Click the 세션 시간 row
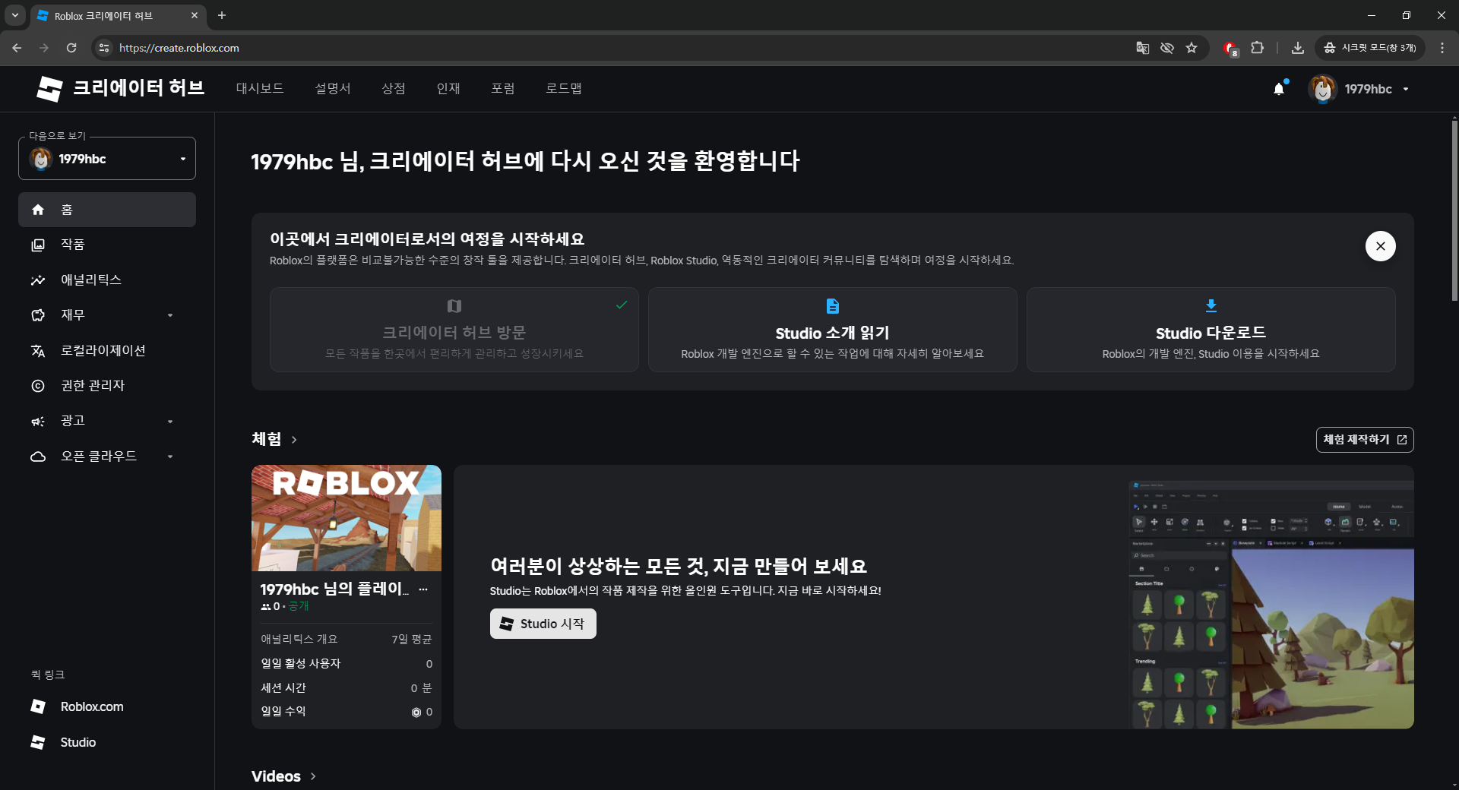The height and width of the screenshot is (790, 1459). coord(347,688)
